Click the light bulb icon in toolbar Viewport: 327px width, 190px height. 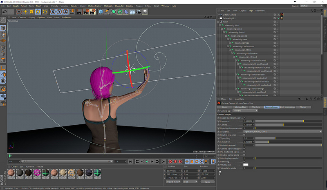[x=144, y=12]
